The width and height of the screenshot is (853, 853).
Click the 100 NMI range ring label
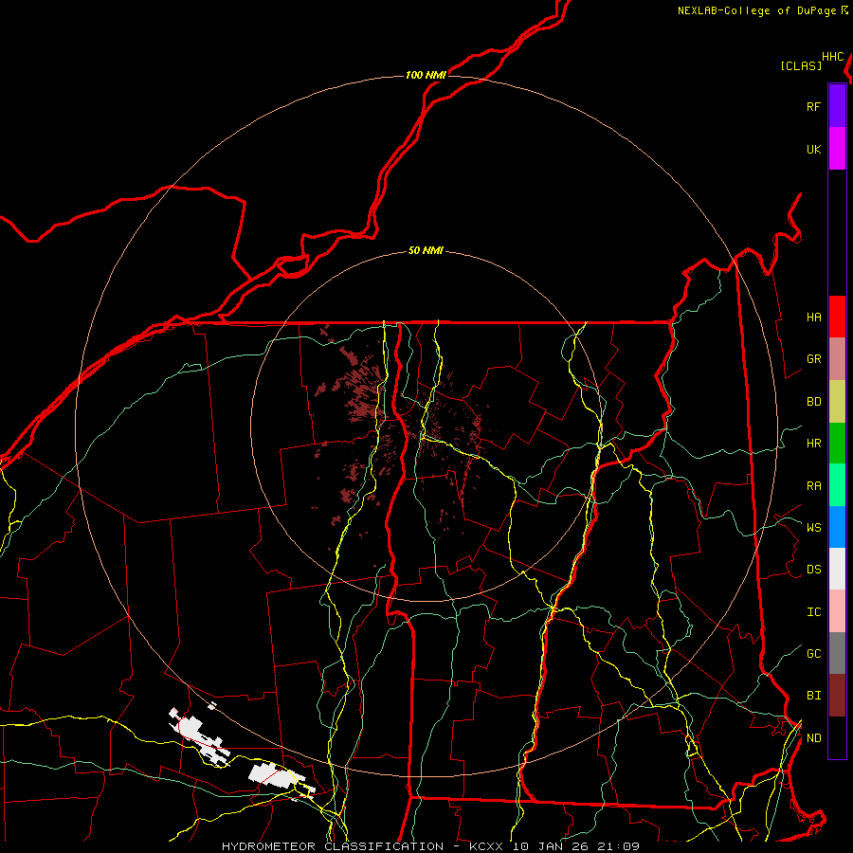pyautogui.click(x=426, y=75)
